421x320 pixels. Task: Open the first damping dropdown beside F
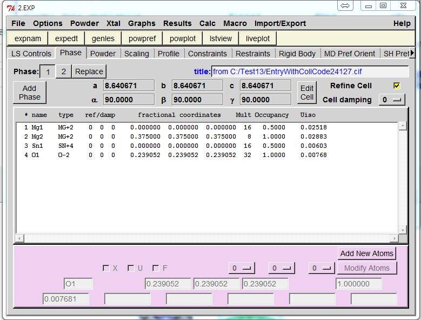click(x=241, y=268)
